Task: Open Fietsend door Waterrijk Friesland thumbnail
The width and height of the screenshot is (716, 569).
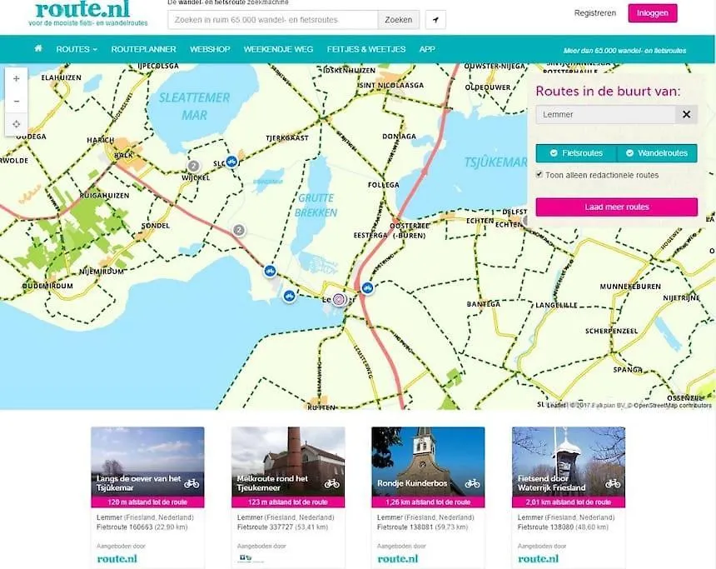Action: coord(569,462)
